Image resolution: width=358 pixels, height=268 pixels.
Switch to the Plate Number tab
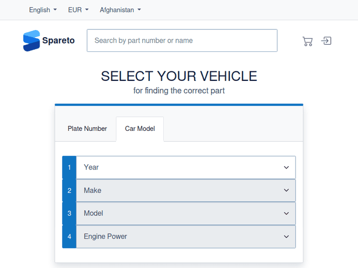point(87,129)
